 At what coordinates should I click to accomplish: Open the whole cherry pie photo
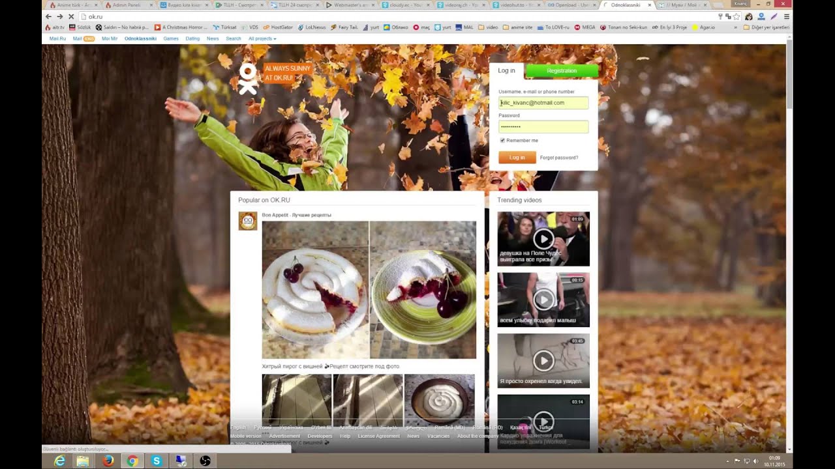pyautogui.click(x=315, y=290)
